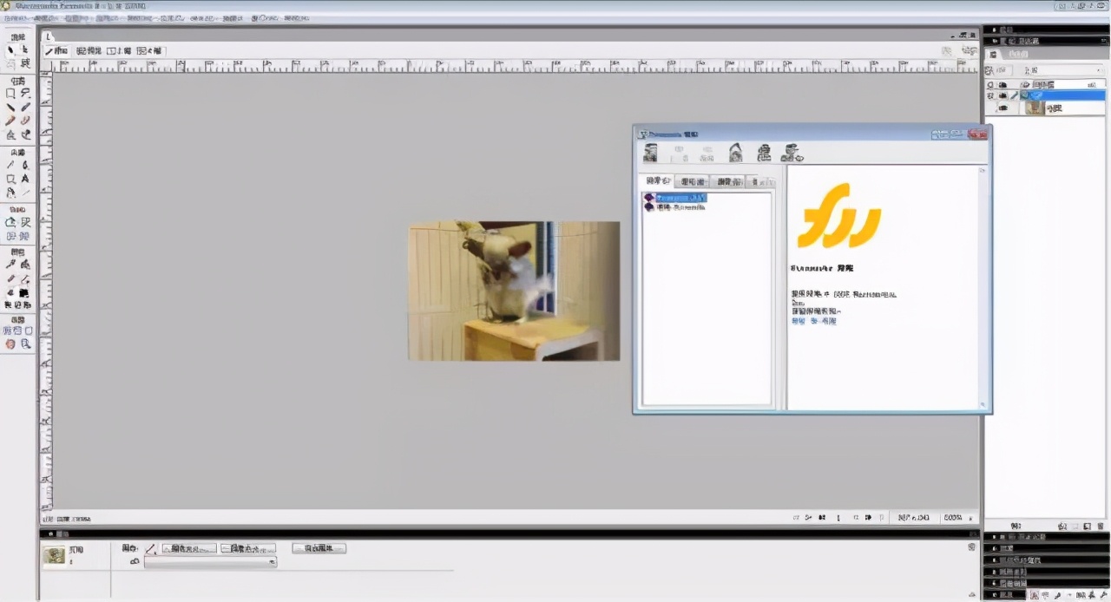The width and height of the screenshot is (1111, 602).
Task: Open the Index tab in Help window
Action: 694,181
